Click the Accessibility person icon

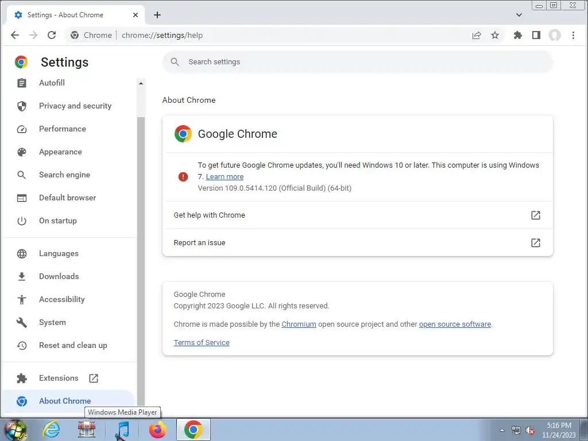[x=22, y=300]
